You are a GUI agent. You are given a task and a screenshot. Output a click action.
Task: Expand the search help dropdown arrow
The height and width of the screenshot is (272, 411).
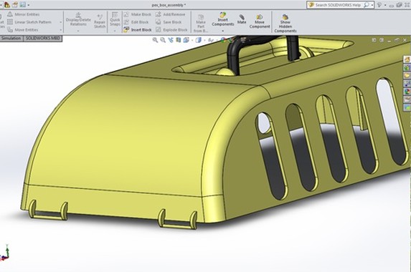point(372,5)
